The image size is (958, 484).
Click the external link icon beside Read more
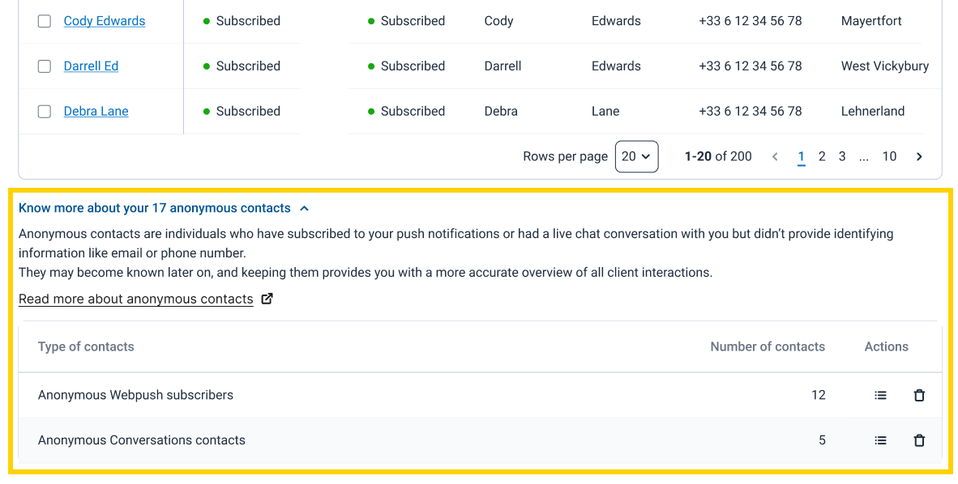click(x=267, y=299)
